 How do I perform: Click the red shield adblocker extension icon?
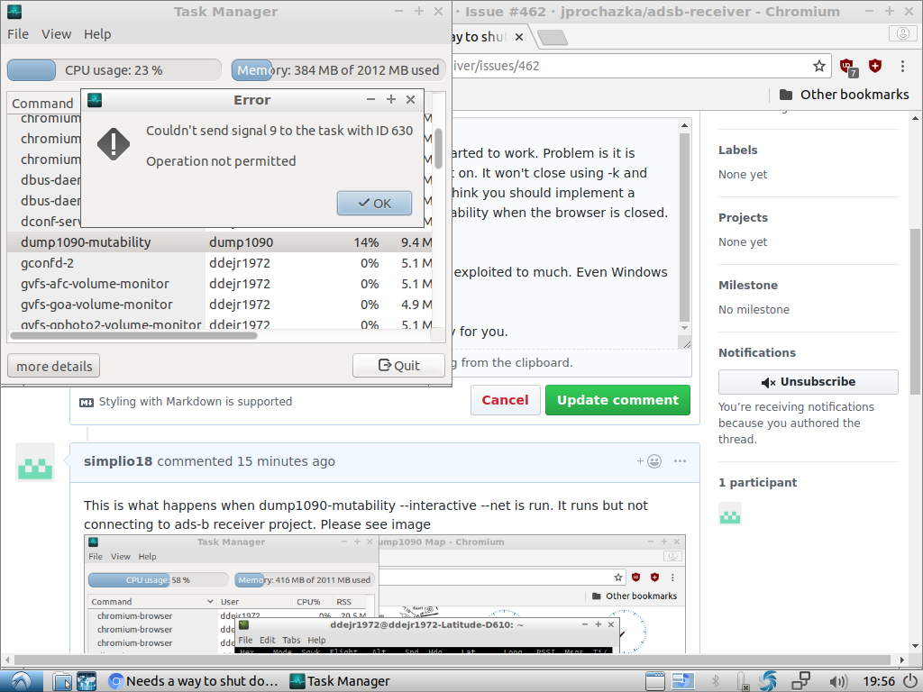pos(874,66)
